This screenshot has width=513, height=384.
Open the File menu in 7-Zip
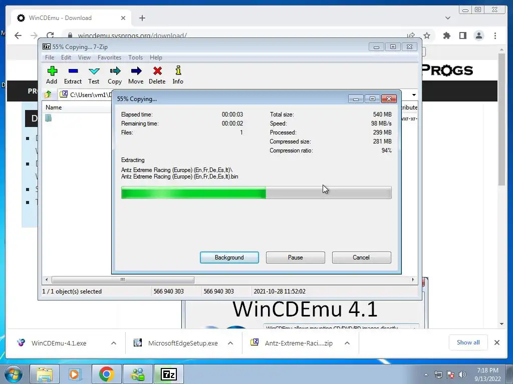coord(50,57)
